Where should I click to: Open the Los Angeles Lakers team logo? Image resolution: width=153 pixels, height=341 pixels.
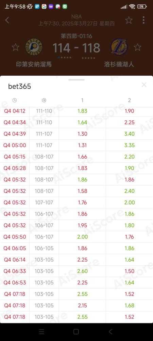119,47
